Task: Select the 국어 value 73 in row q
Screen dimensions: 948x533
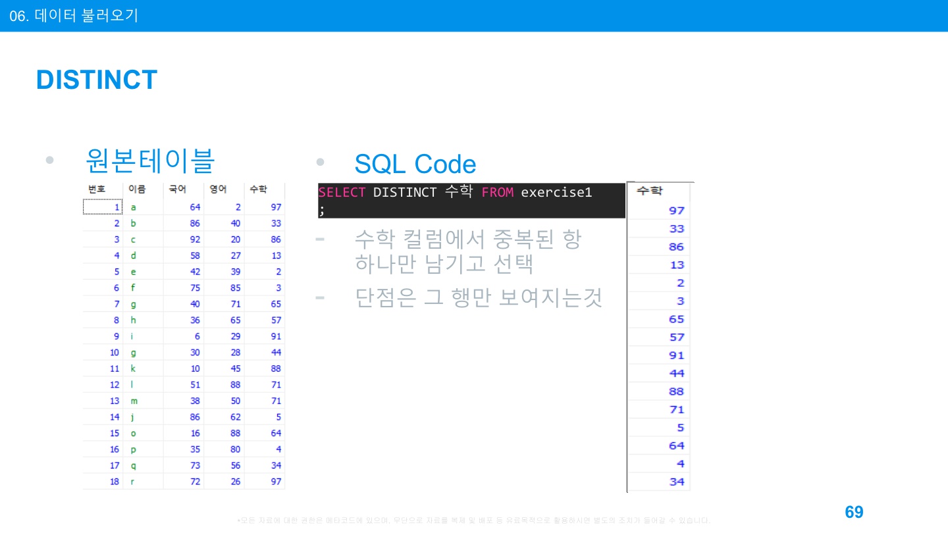Action: click(x=195, y=465)
